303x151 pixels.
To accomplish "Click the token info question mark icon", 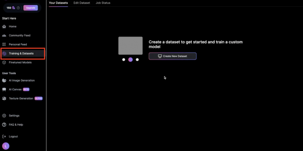I will pyautogui.click(x=18, y=8).
